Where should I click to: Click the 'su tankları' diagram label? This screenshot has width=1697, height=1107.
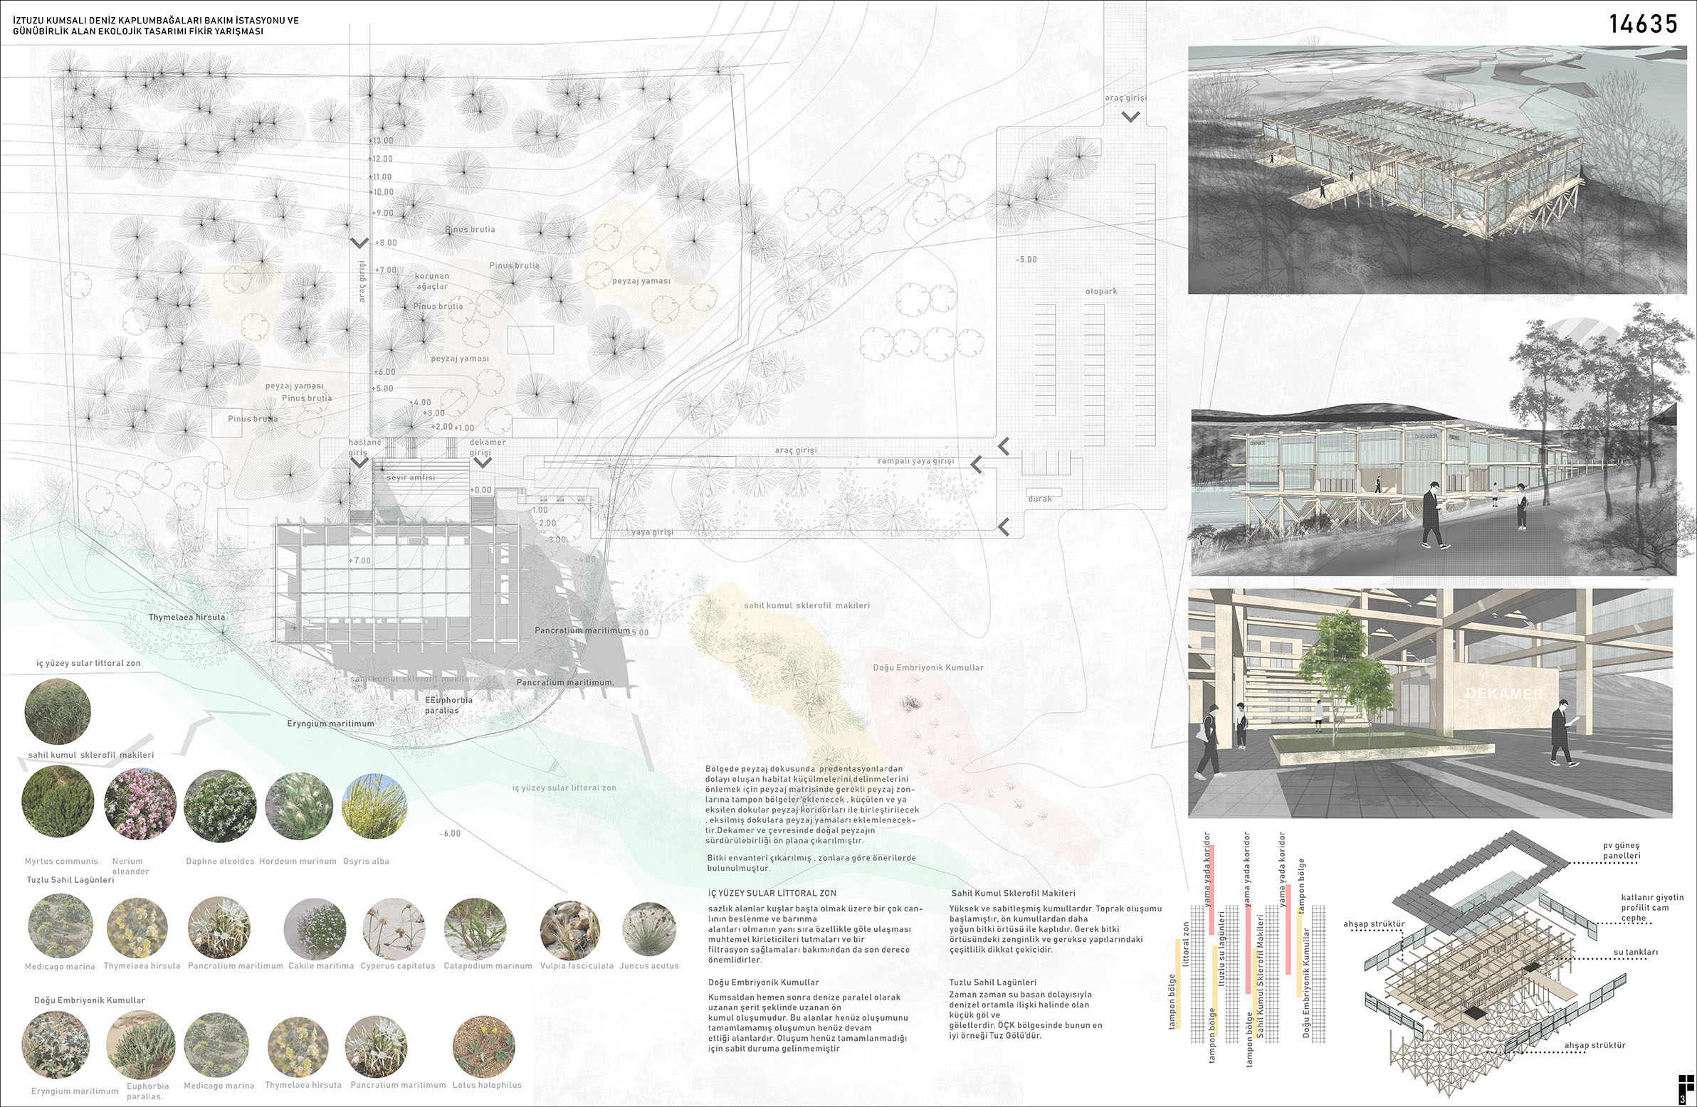click(1636, 953)
